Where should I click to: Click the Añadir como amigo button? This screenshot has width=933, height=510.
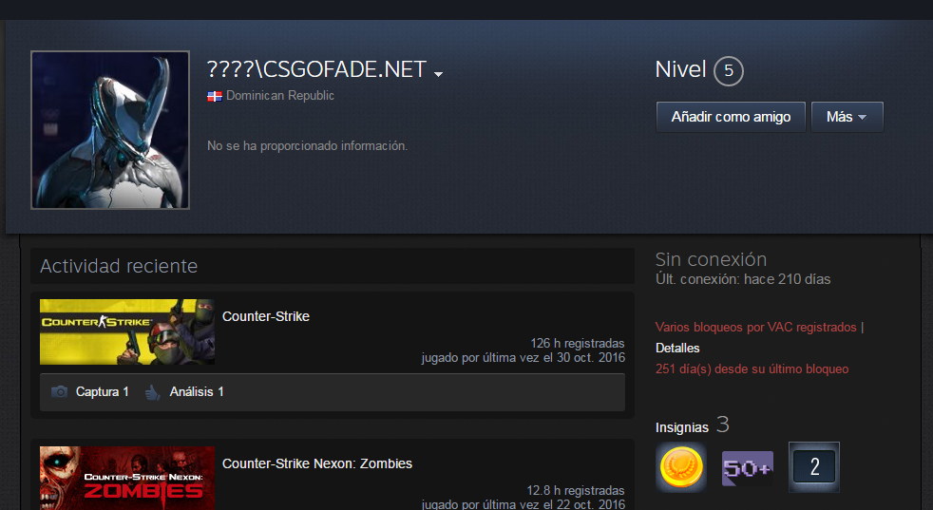pyautogui.click(x=731, y=117)
